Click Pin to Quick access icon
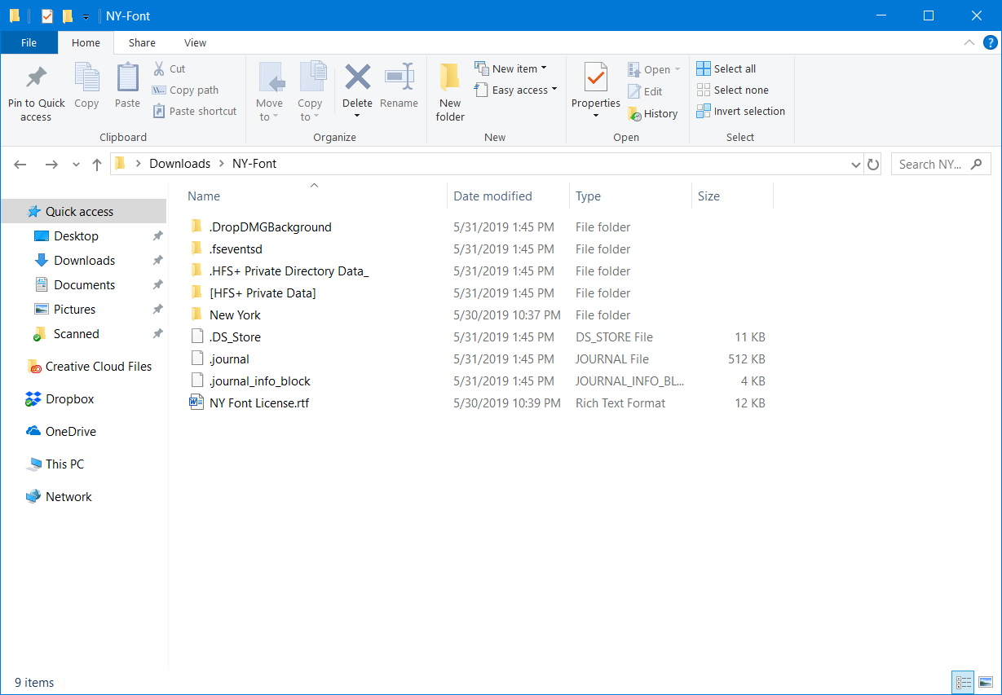The width and height of the screenshot is (1002, 695). pos(36,79)
